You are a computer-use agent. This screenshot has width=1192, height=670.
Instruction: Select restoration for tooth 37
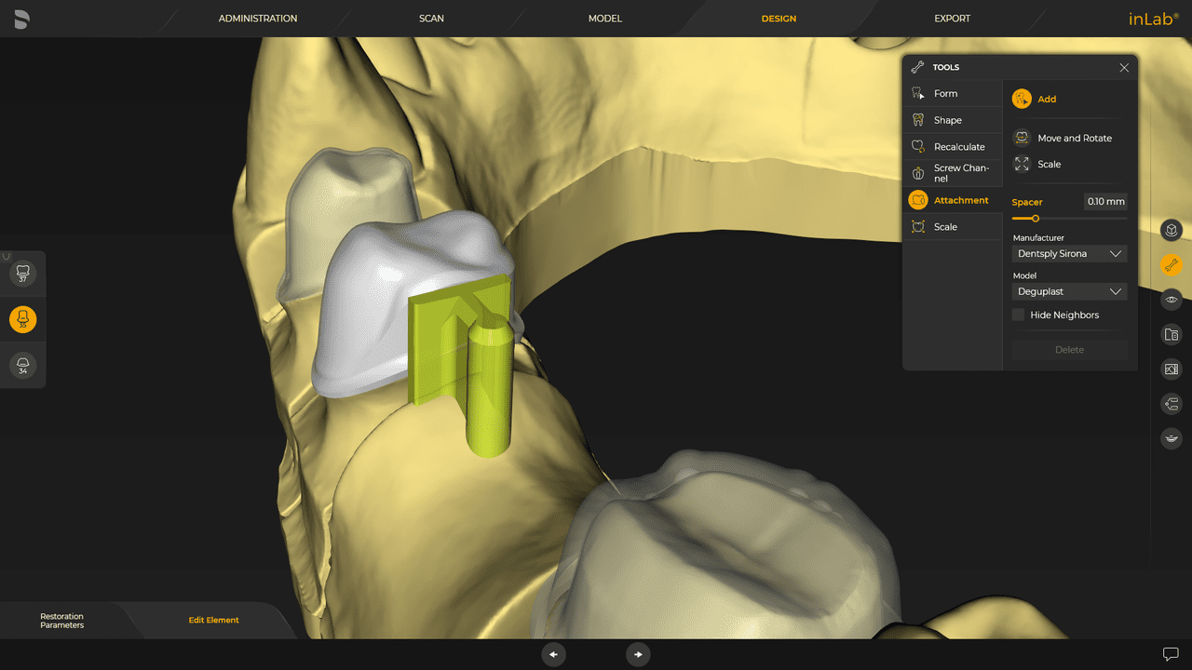[22, 273]
